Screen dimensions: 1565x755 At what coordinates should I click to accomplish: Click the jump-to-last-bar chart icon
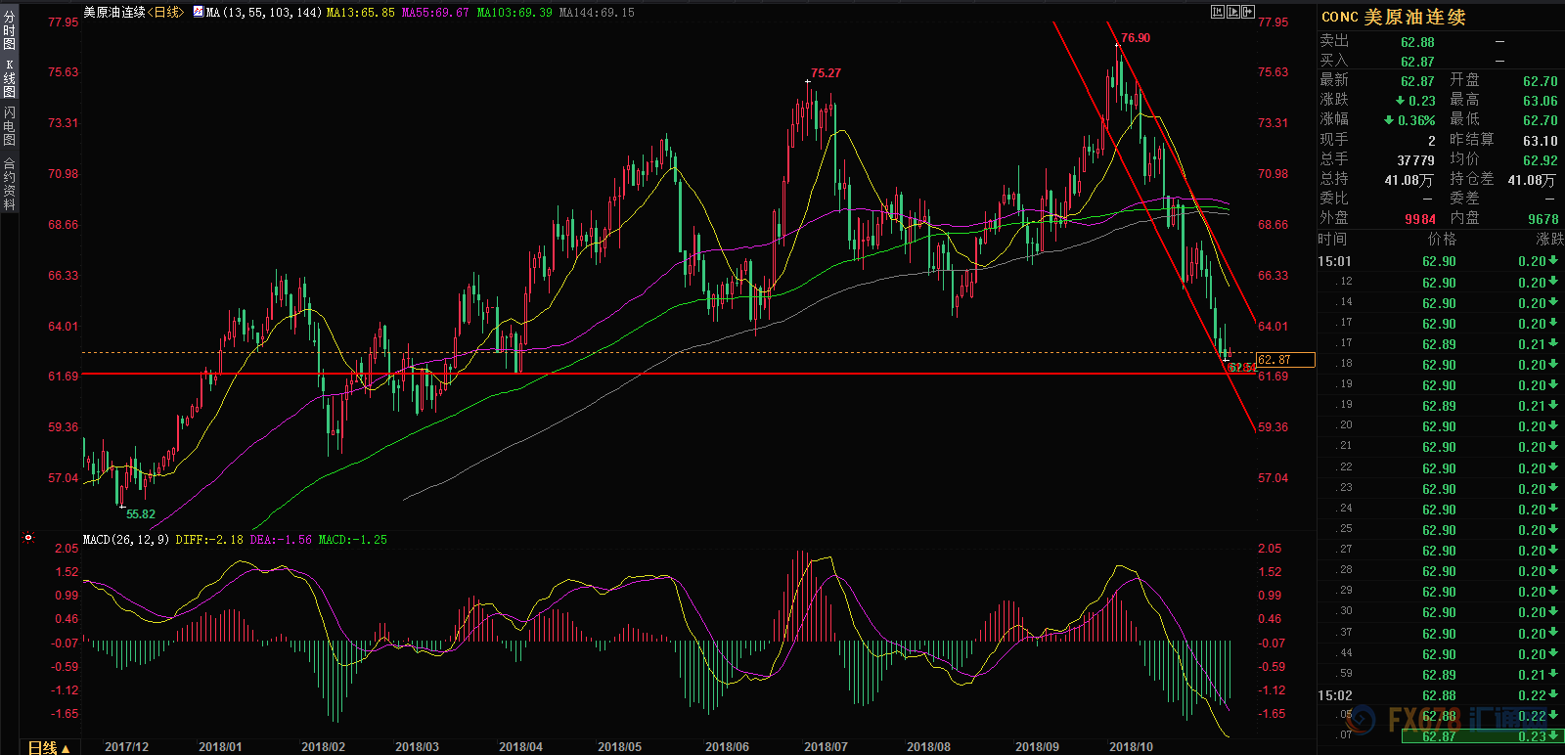tap(1248, 12)
